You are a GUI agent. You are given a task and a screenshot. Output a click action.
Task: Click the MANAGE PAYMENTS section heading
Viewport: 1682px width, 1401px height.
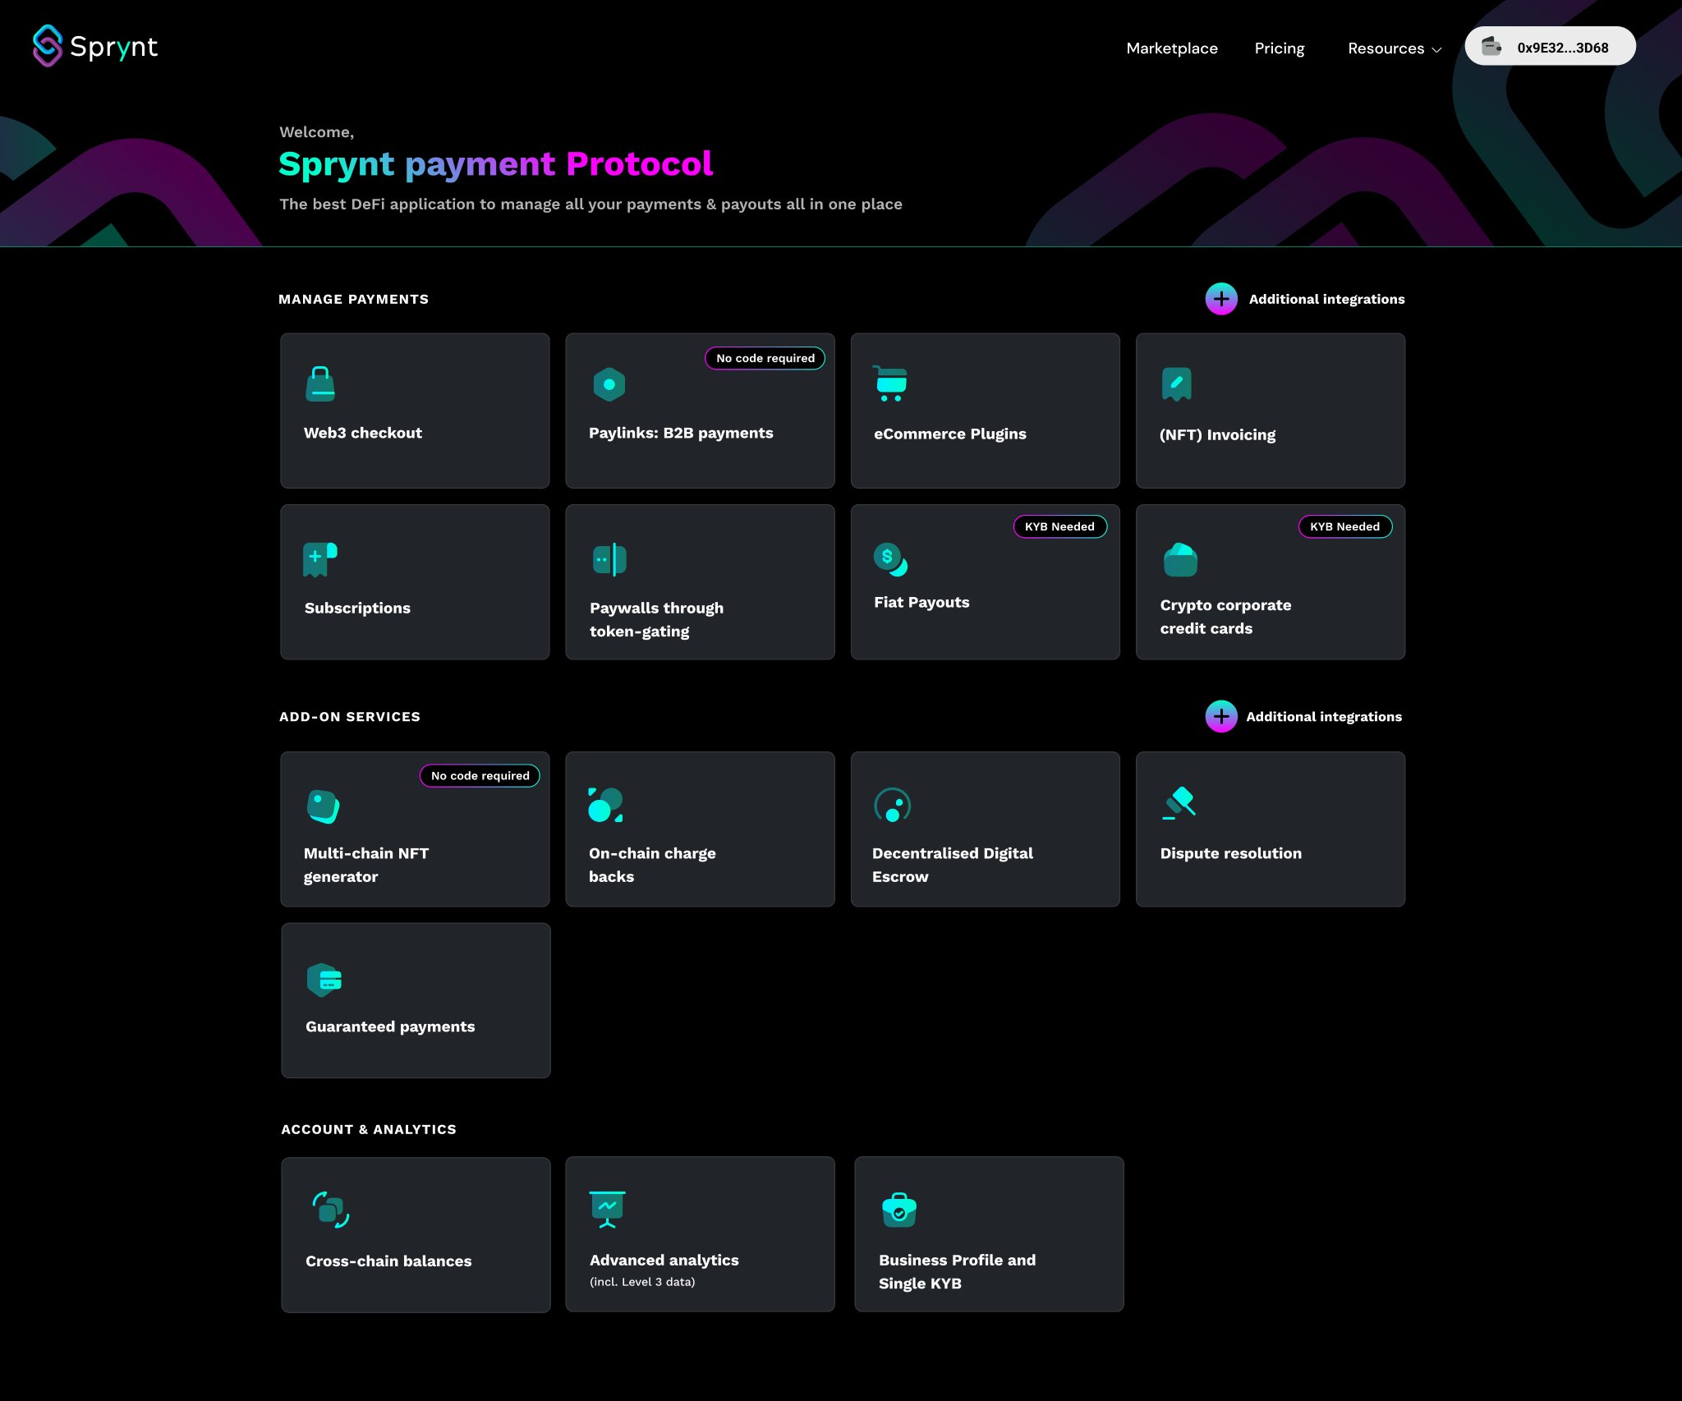click(x=353, y=299)
